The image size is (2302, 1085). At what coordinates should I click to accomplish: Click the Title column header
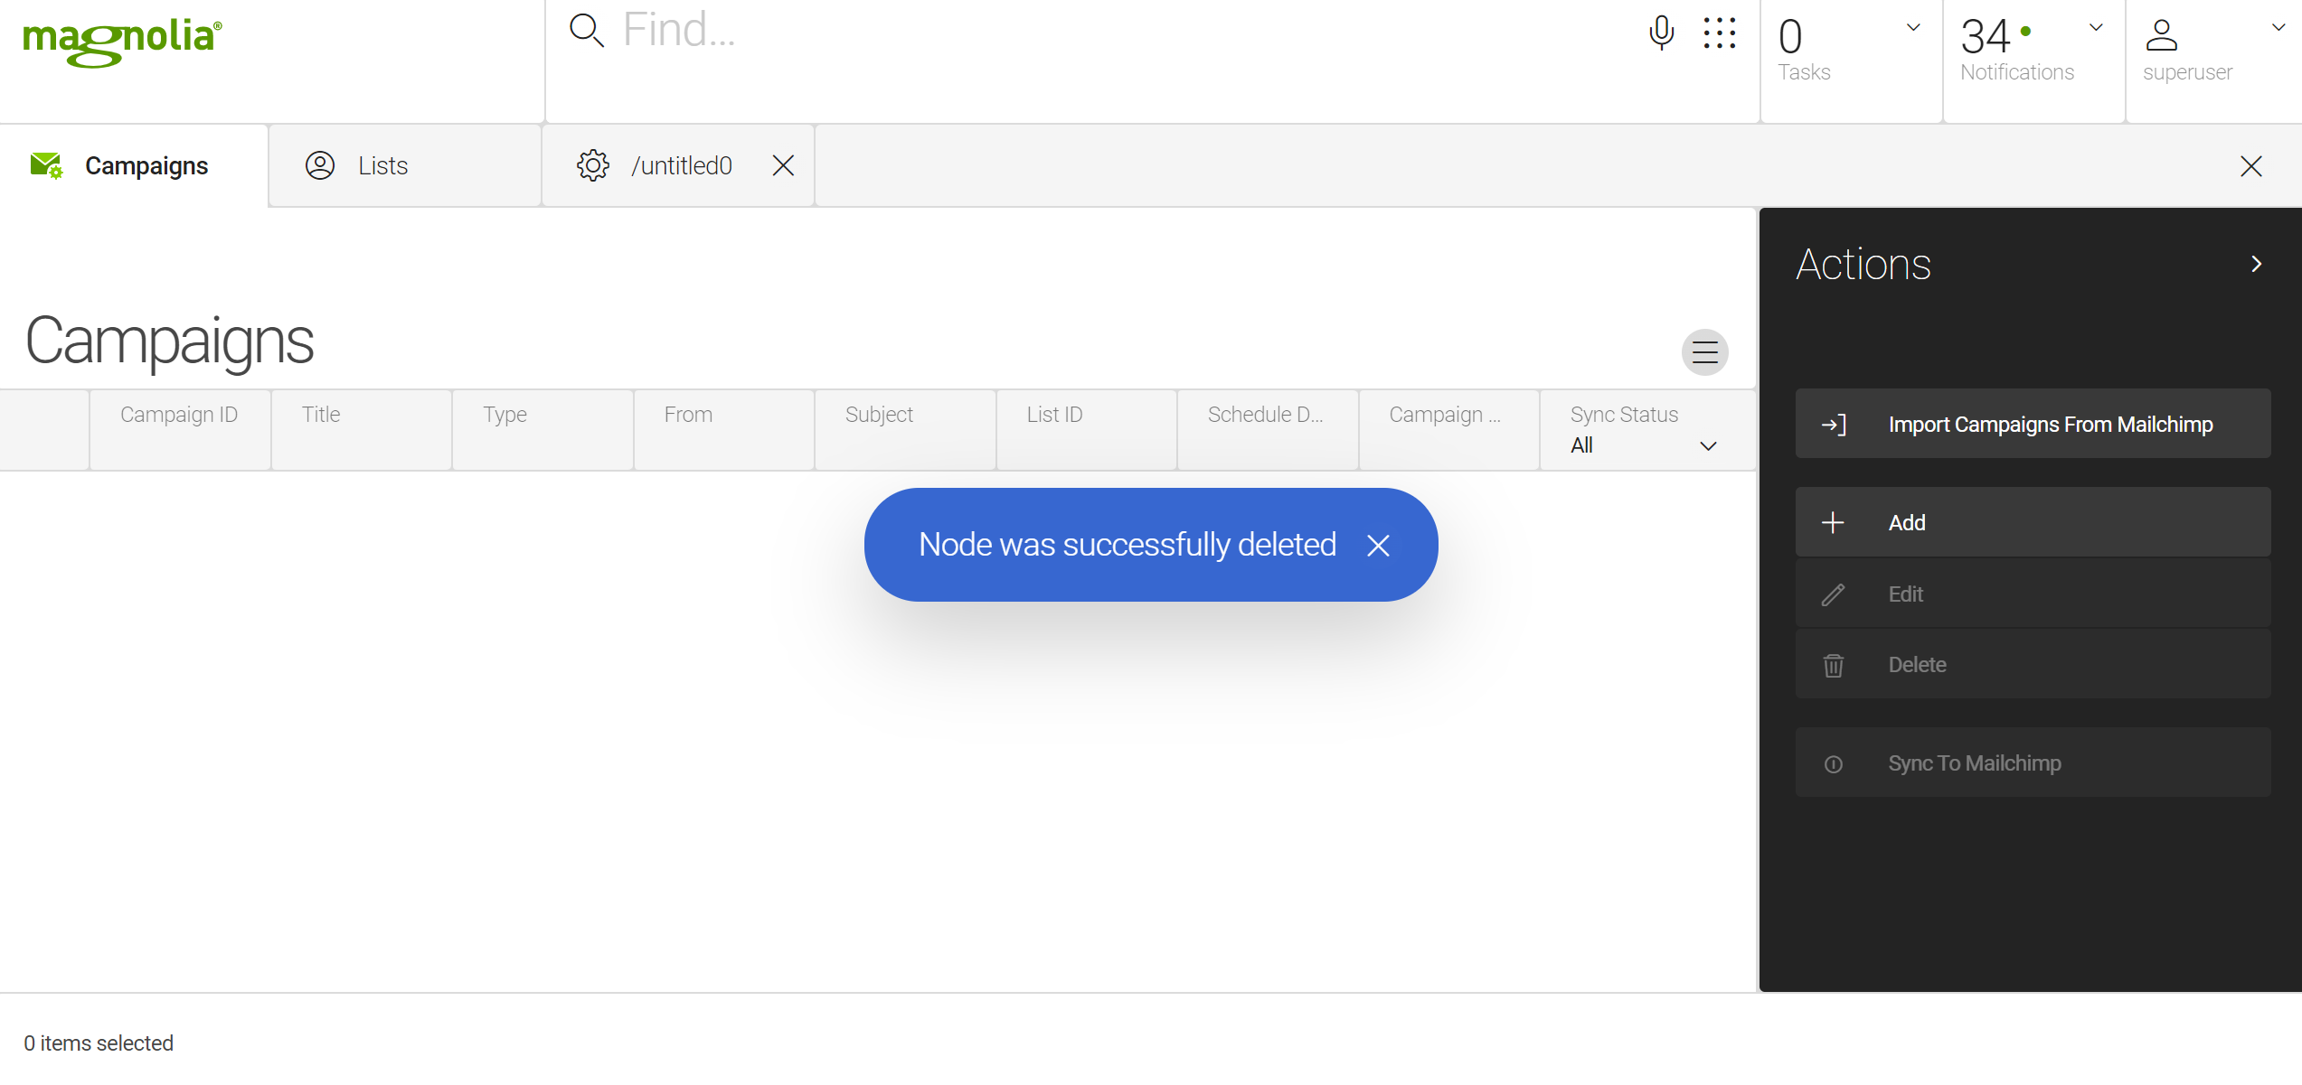321,415
